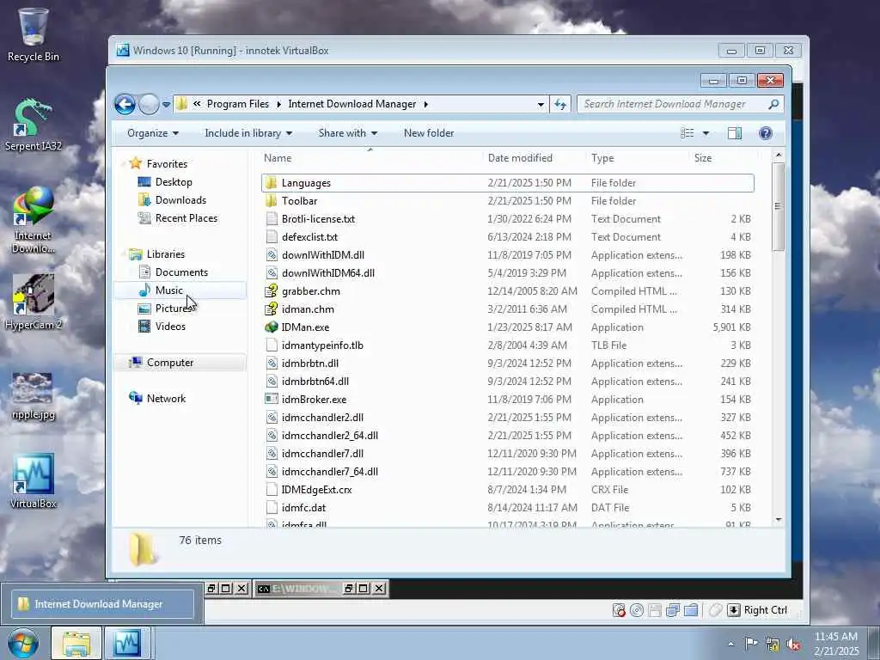Select Network in the navigation pane
The image size is (880, 660).
[166, 399]
